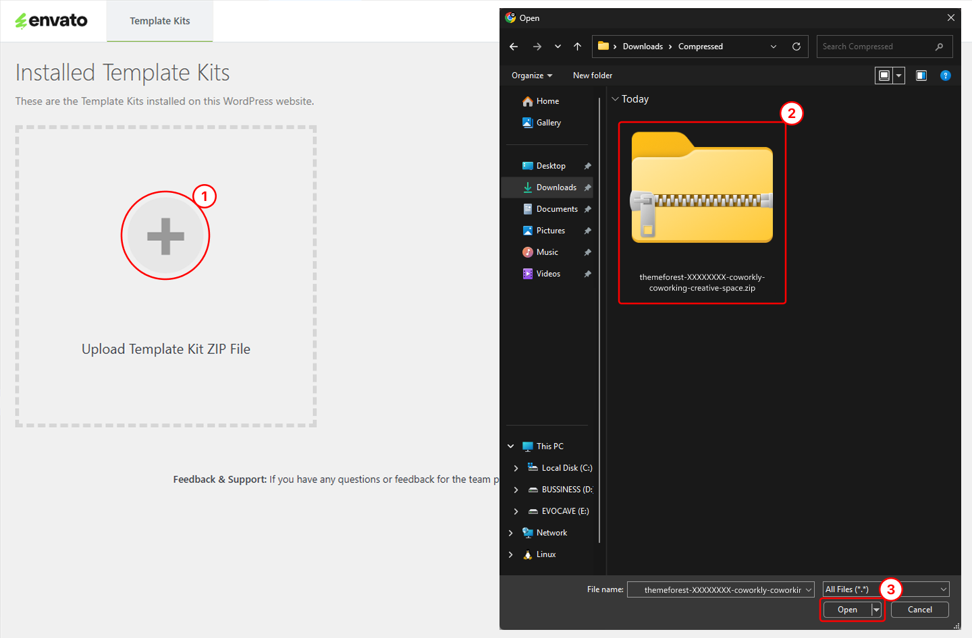
Task: Expand the Linux node
Action: click(511, 554)
